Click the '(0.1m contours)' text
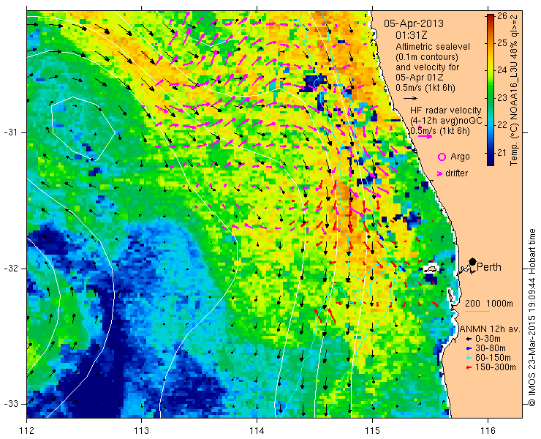The height and width of the screenshot is (439, 541). 427,56
